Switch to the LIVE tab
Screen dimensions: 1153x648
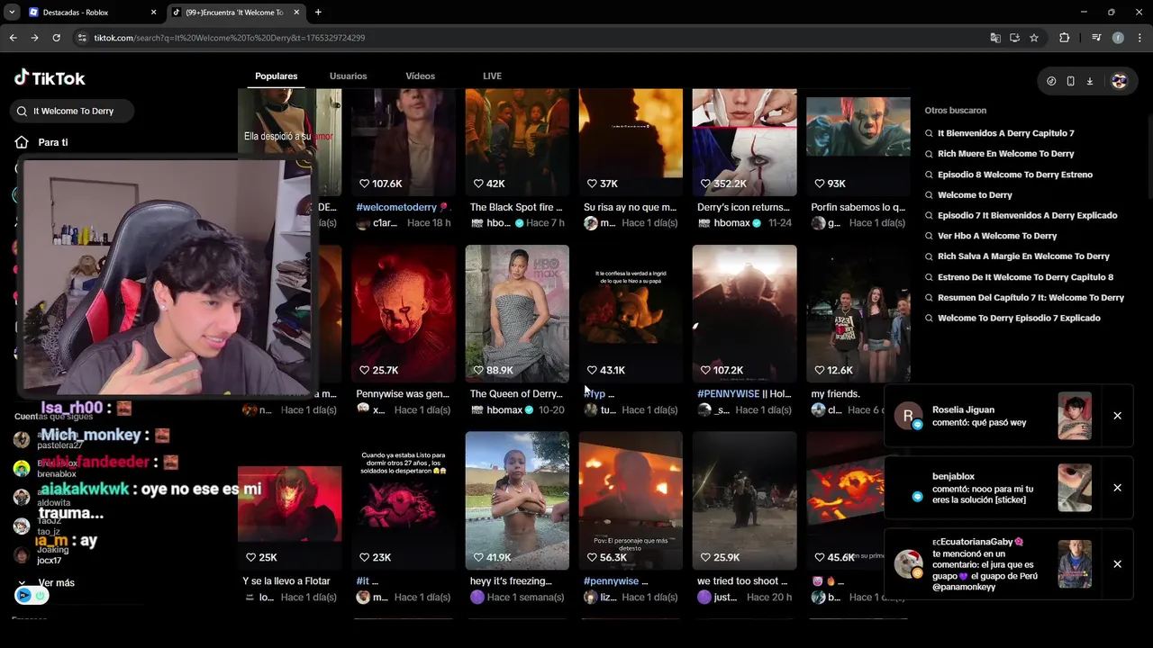492,76
